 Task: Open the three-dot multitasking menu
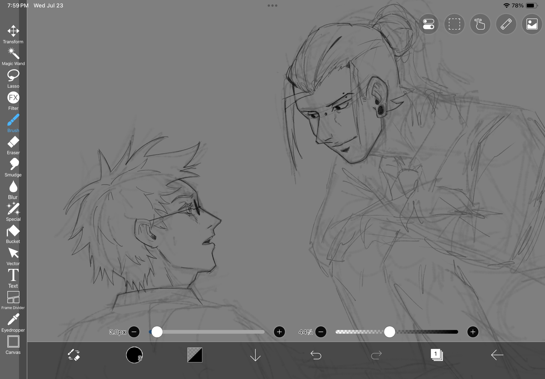click(272, 5)
